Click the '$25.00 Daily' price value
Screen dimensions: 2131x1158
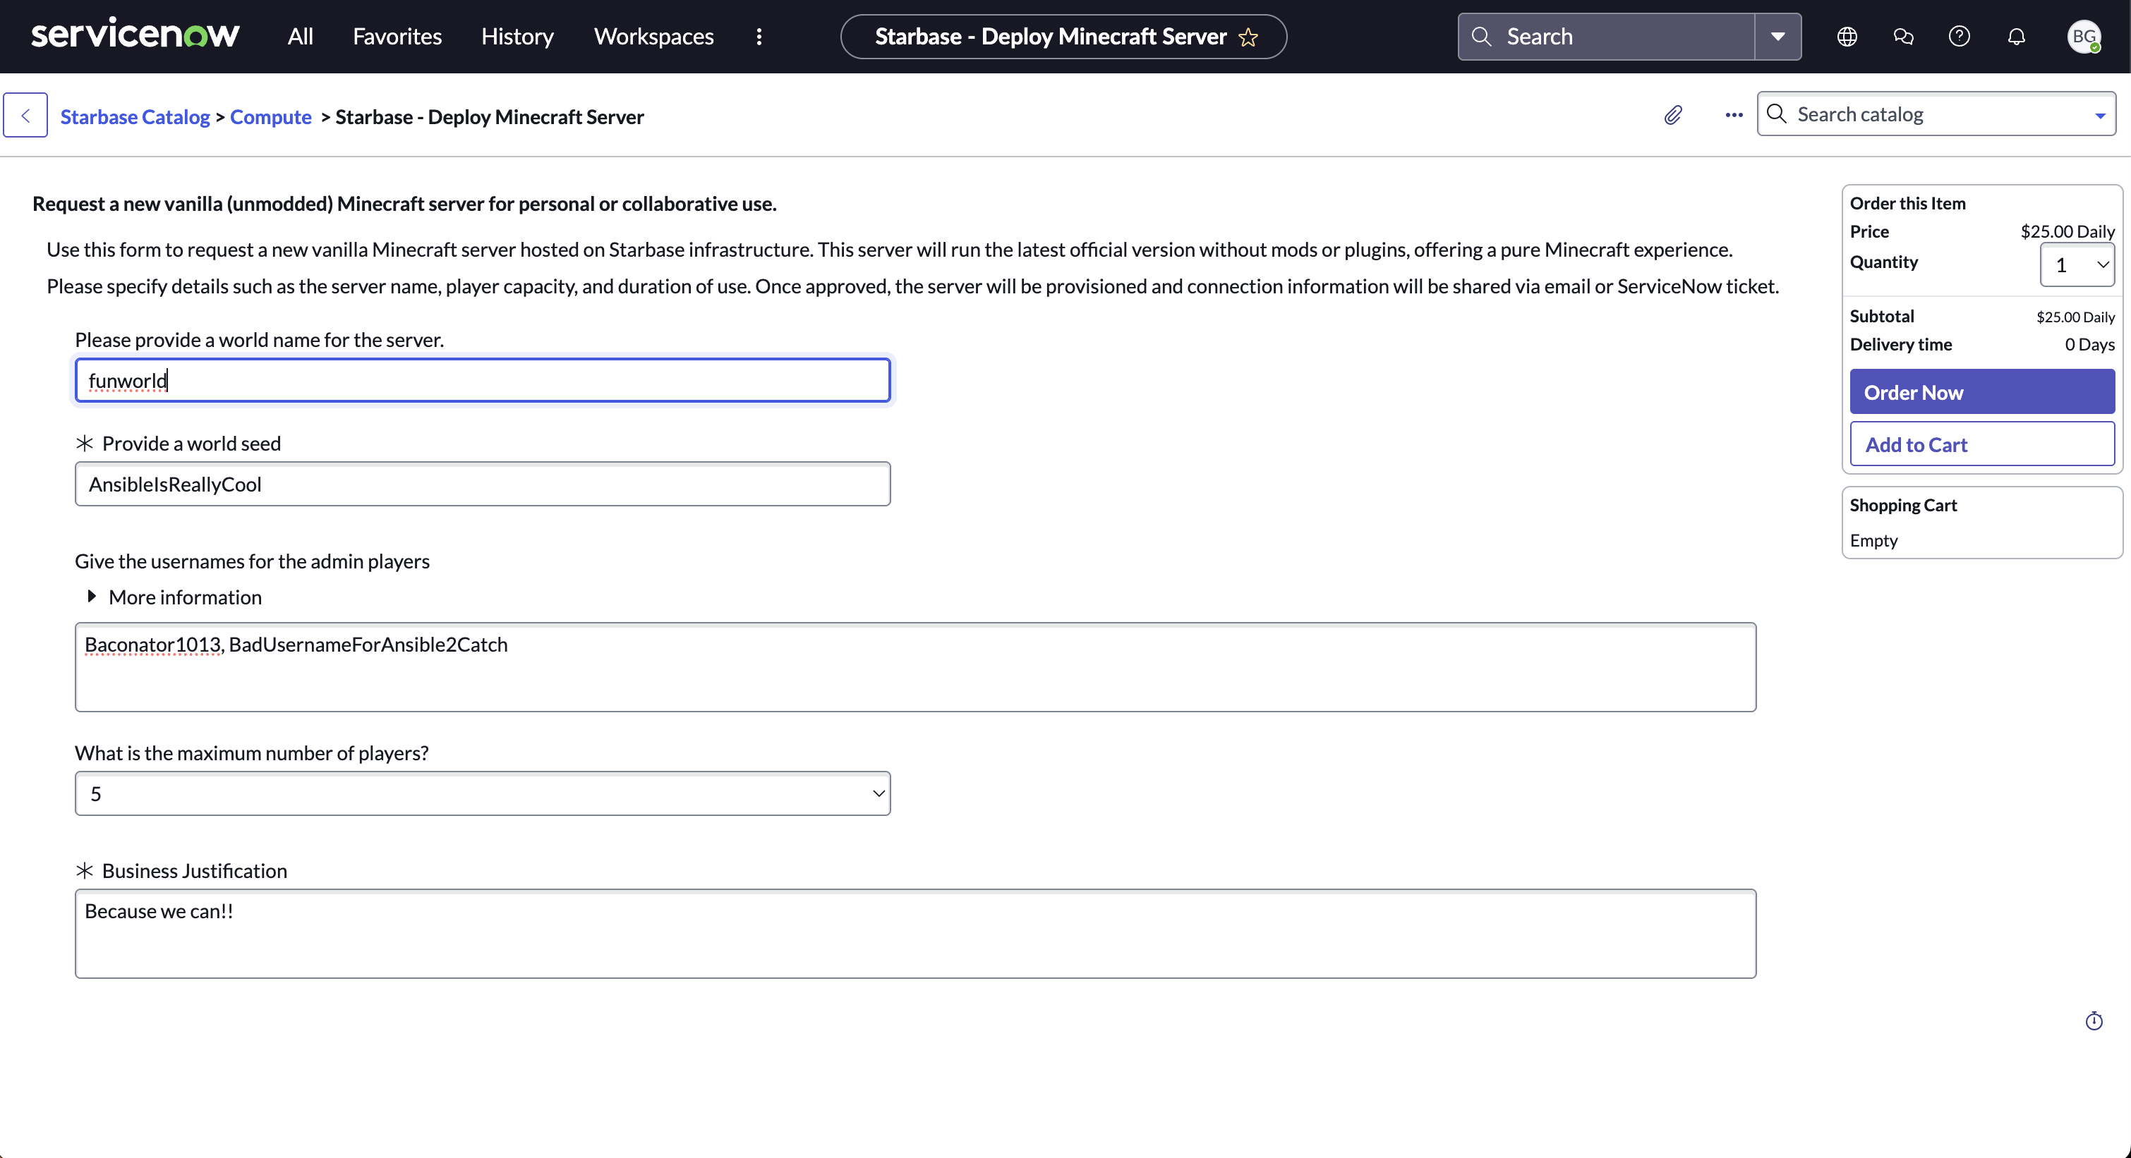2067,231
